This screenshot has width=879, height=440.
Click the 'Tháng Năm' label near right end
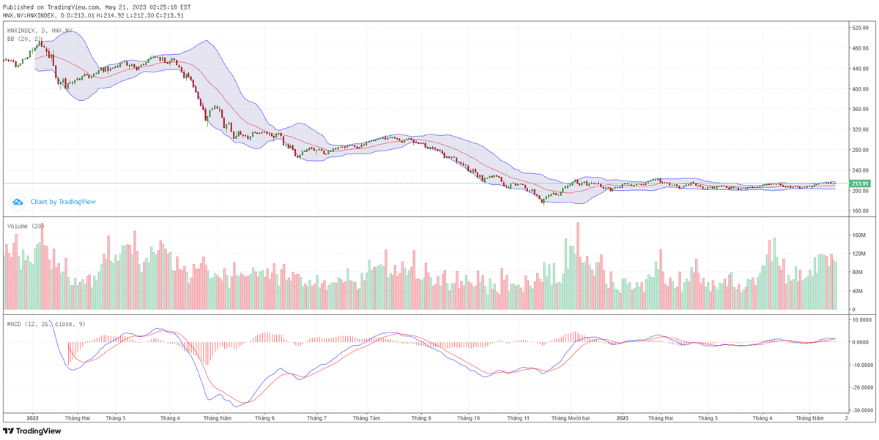[812, 418]
